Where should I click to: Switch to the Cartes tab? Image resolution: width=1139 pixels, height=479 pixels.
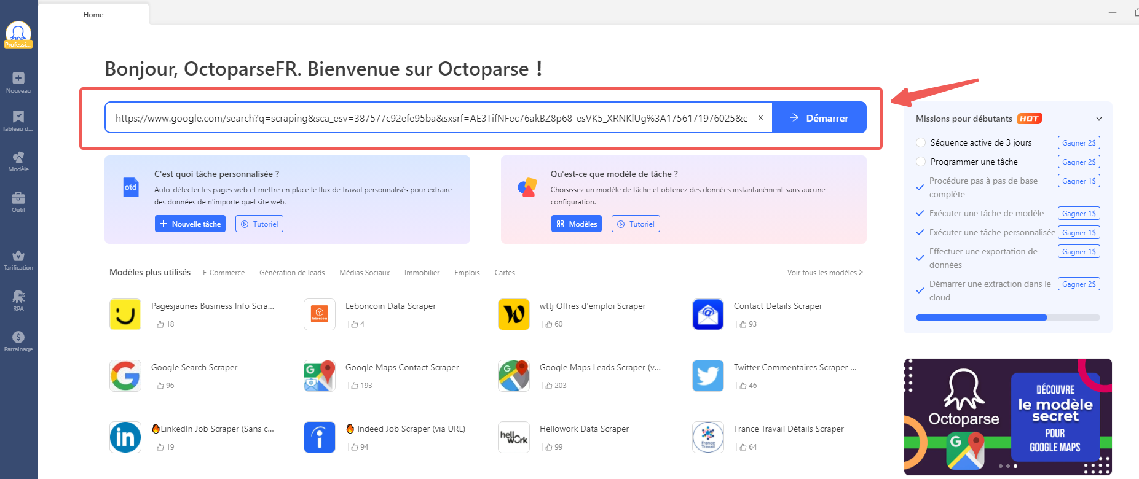(x=505, y=273)
